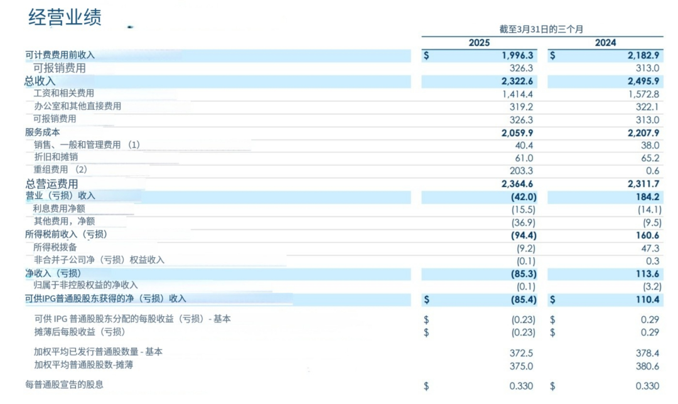Select the 工资和相关费用 row label

pos(63,93)
